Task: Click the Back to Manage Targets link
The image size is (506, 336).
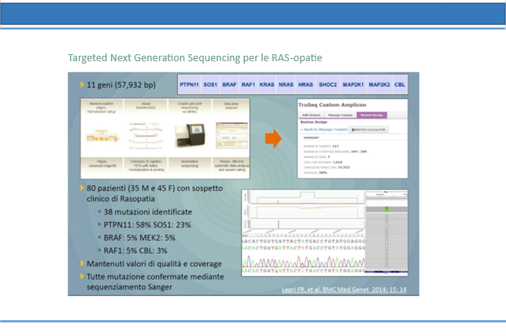Action: click(324, 130)
